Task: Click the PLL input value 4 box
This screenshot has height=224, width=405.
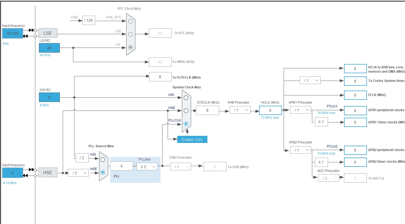Action: 121,166
